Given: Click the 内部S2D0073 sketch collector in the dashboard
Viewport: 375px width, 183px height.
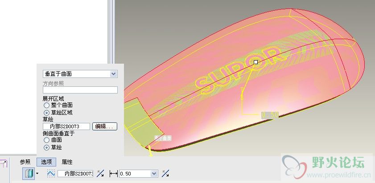Looking at the screenshot, I should point(75,174).
